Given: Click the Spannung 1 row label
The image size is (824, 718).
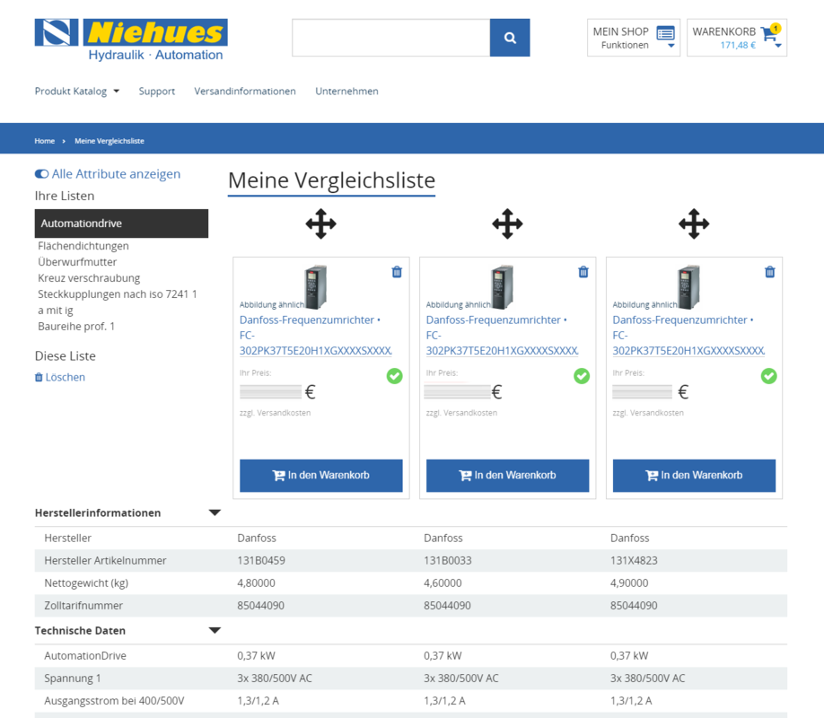Looking at the screenshot, I should [x=73, y=679].
